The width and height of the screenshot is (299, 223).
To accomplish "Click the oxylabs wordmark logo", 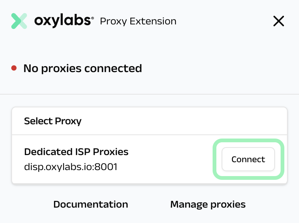I will (x=62, y=21).
